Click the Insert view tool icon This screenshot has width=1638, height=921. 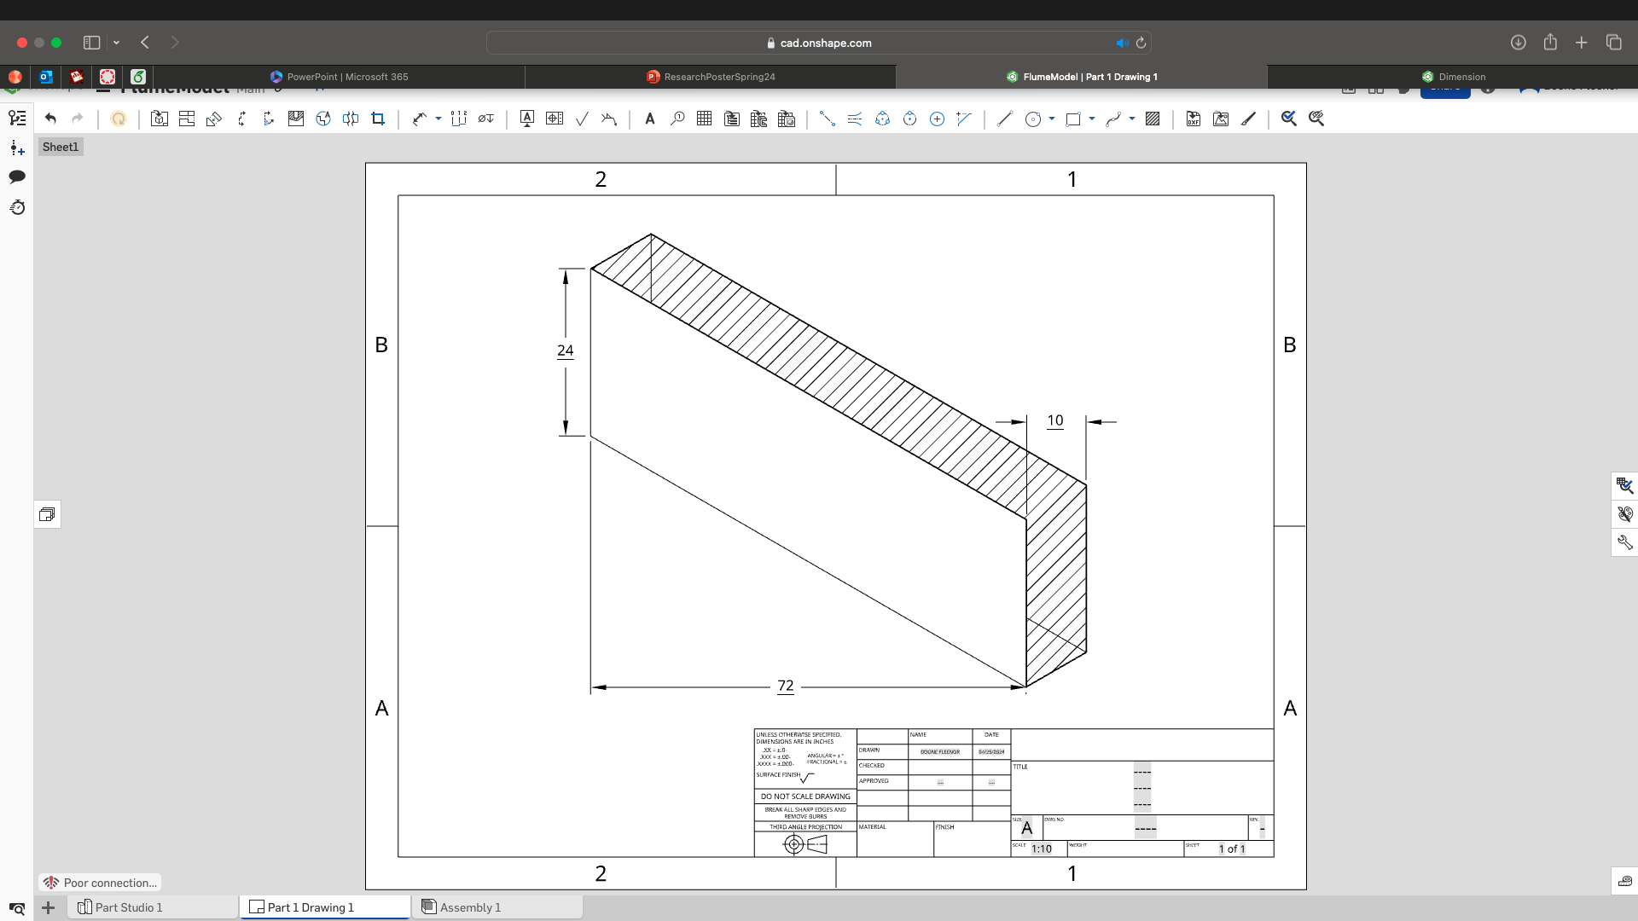(160, 119)
